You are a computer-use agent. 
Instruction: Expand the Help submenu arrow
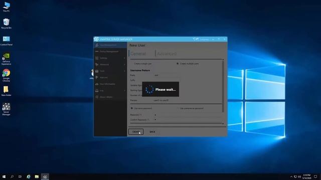tap(125, 90)
